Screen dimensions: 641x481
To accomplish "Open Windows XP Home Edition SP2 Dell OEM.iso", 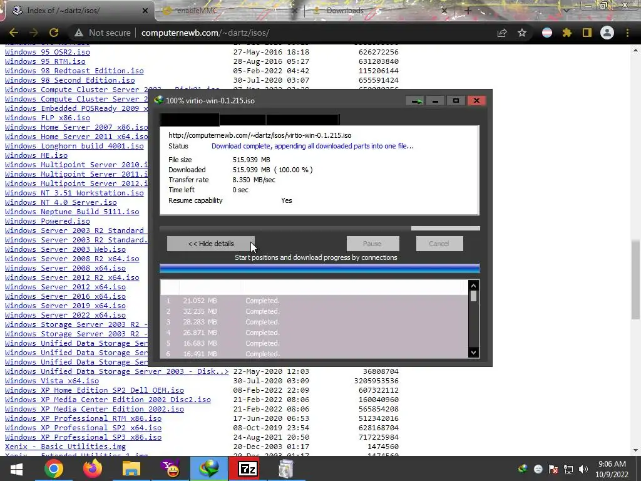I will coord(95,390).
